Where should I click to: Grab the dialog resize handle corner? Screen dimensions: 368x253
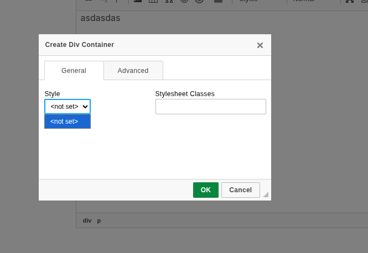(x=266, y=194)
